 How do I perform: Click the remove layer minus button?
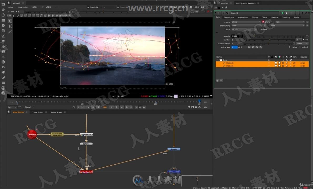tap(221, 81)
